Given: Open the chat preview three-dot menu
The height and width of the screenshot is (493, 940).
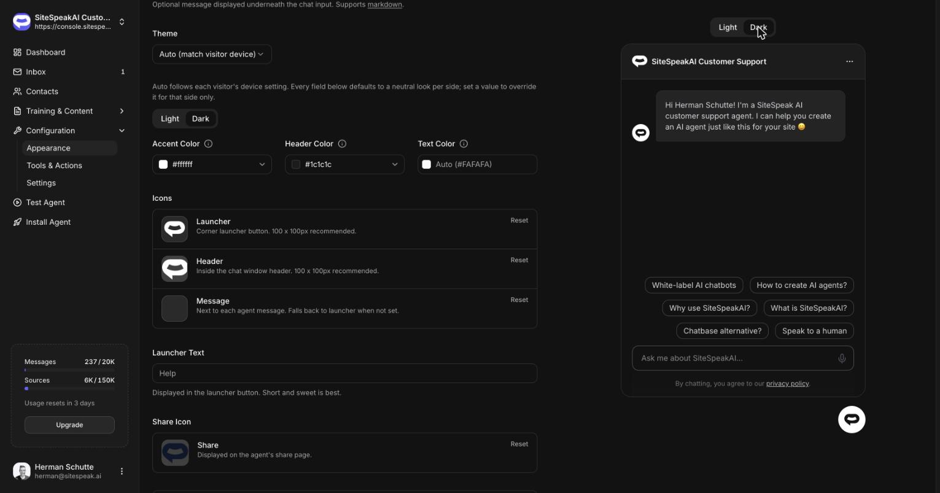Looking at the screenshot, I should point(850,61).
